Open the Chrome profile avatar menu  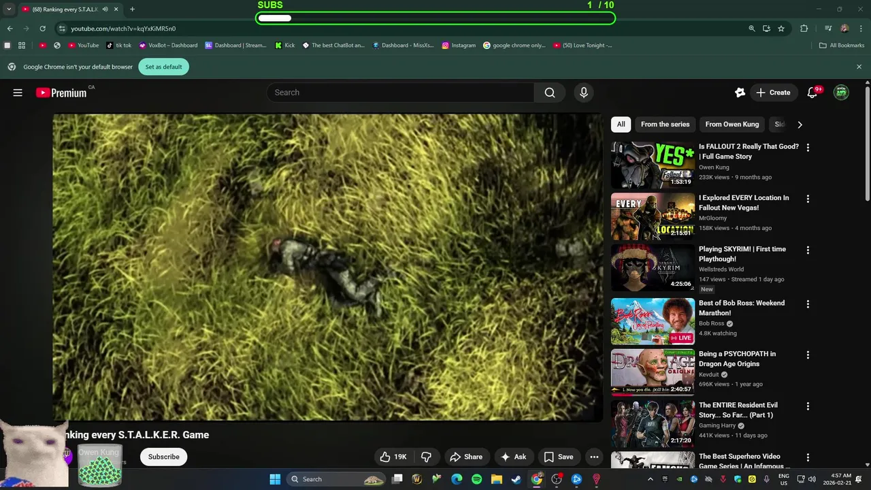(844, 29)
